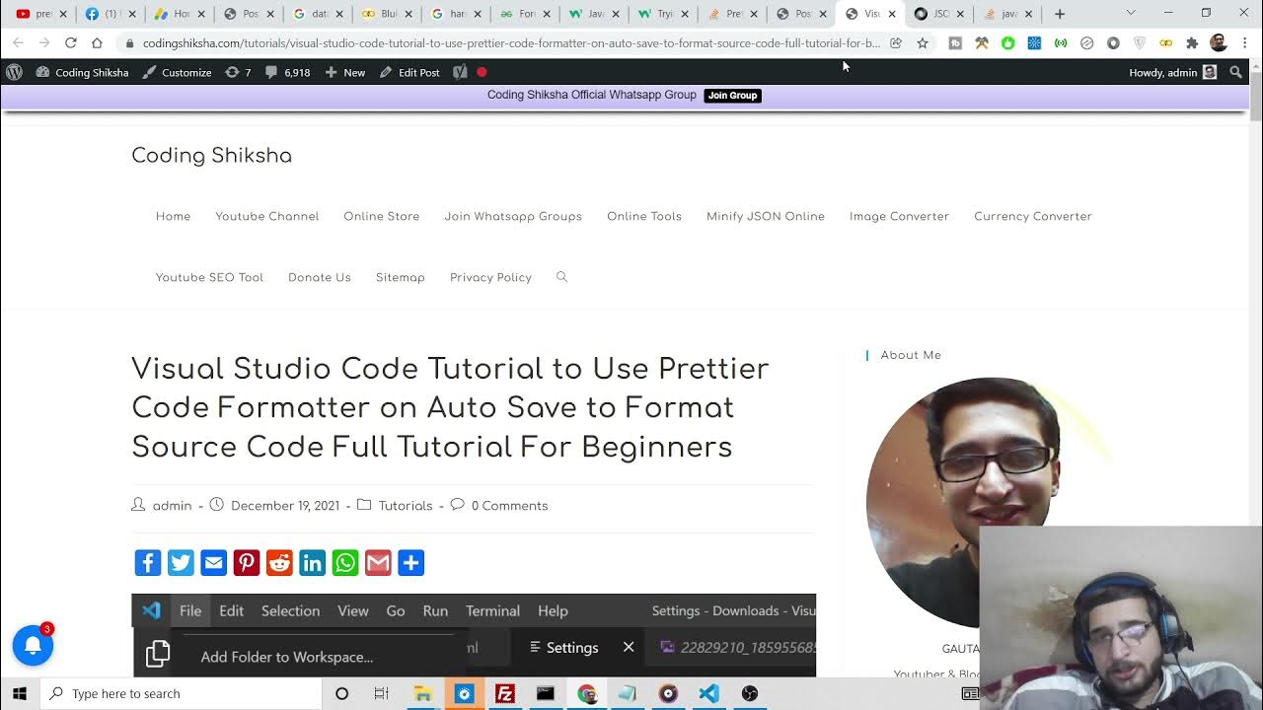The height and width of the screenshot is (710, 1263).
Task: Click the Windows taskbar search box
Action: pos(181,693)
